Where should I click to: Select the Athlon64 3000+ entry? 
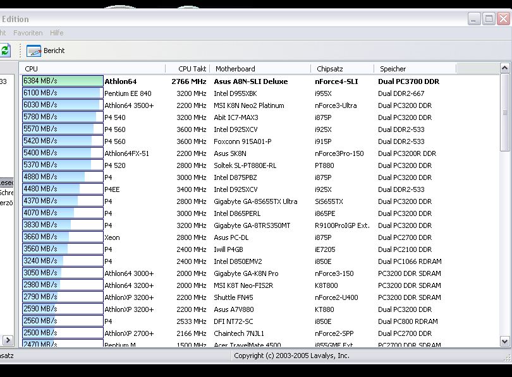pos(129,273)
